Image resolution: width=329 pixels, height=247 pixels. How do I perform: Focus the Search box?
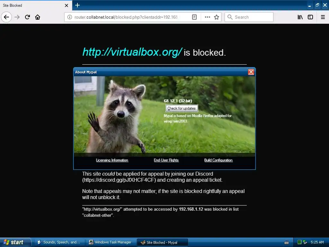pyautogui.click(x=249, y=17)
